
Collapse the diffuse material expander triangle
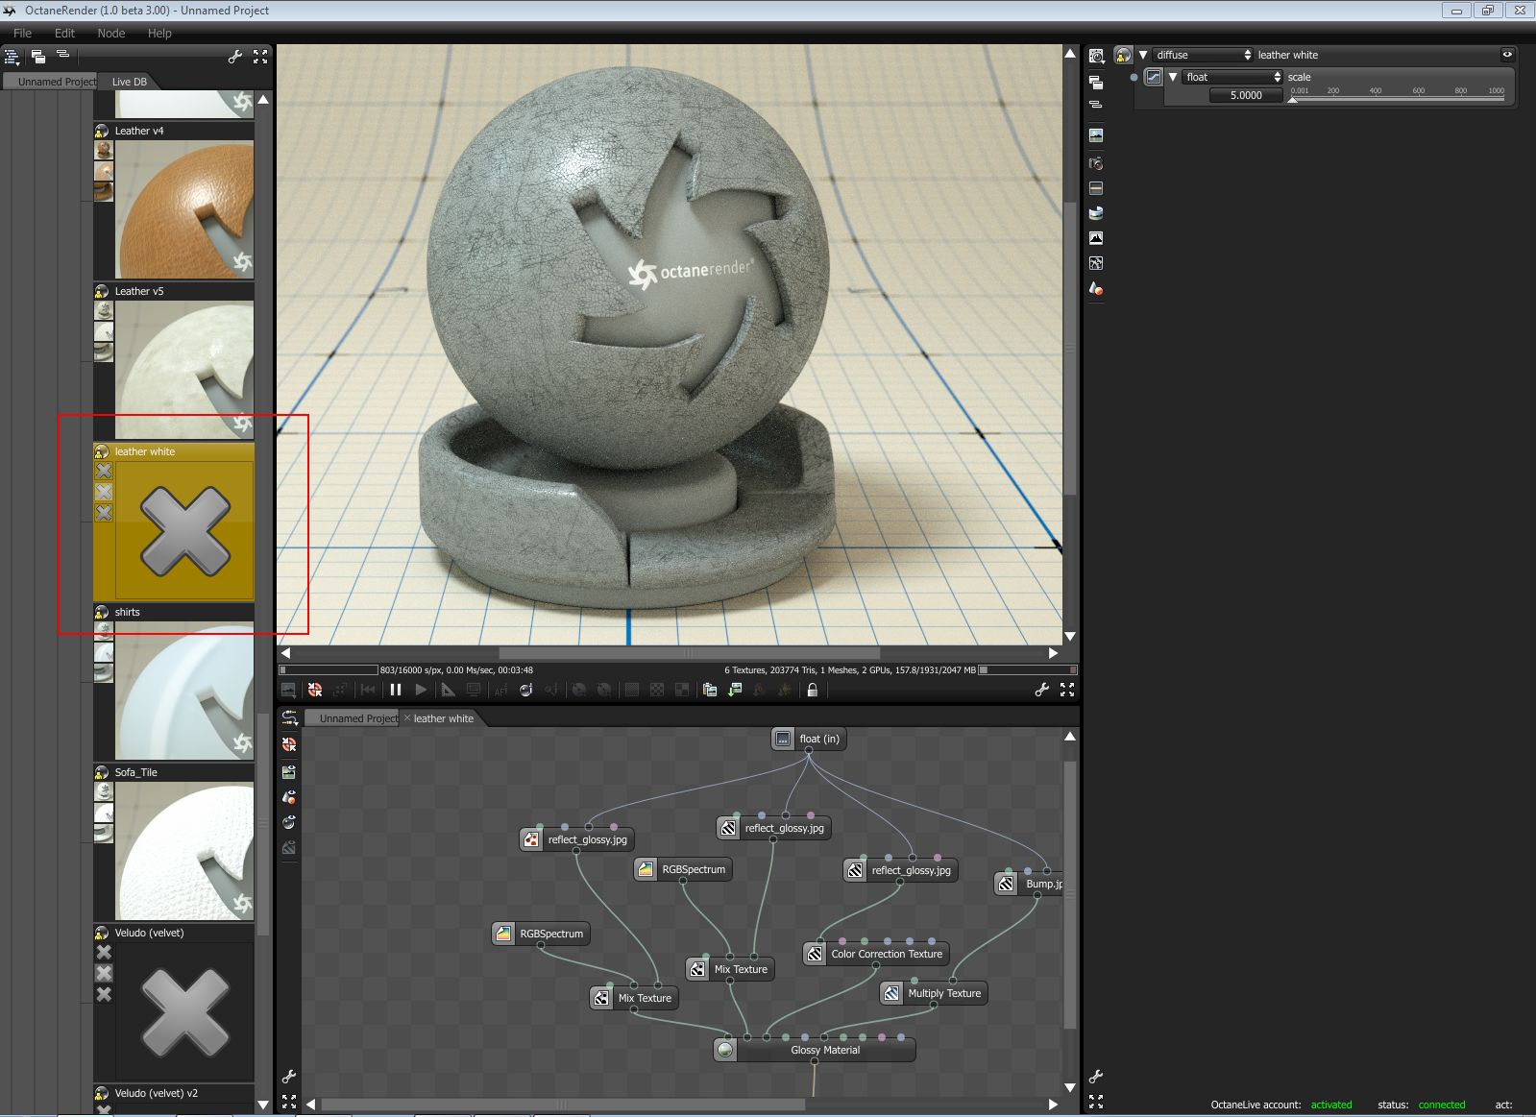point(1143,55)
